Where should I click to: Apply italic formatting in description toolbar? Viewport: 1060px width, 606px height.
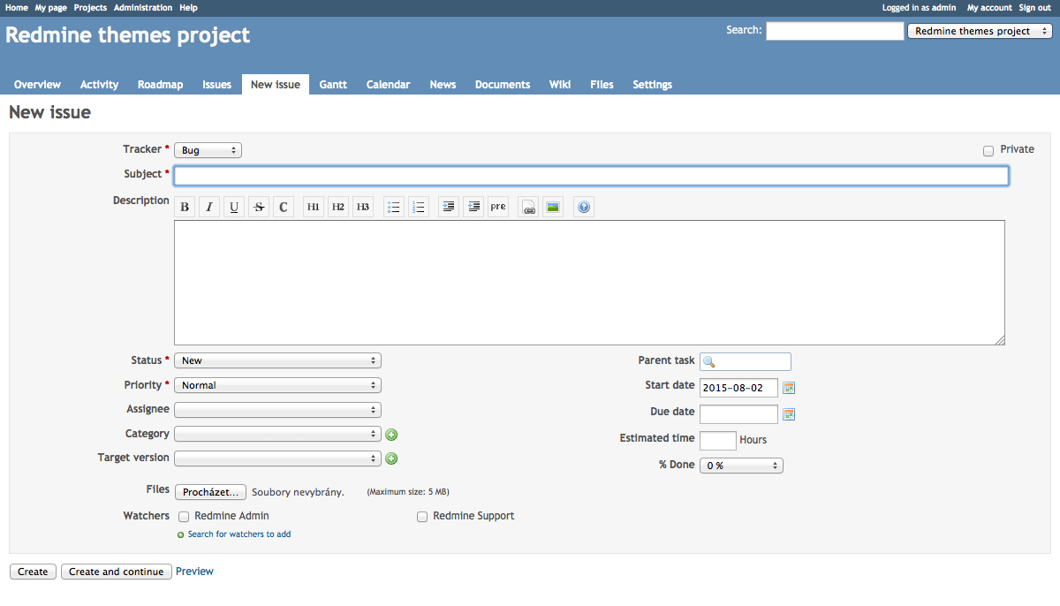[x=209, y=208]
